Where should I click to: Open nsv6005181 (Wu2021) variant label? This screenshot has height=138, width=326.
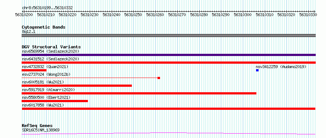(x=43, y=82)
